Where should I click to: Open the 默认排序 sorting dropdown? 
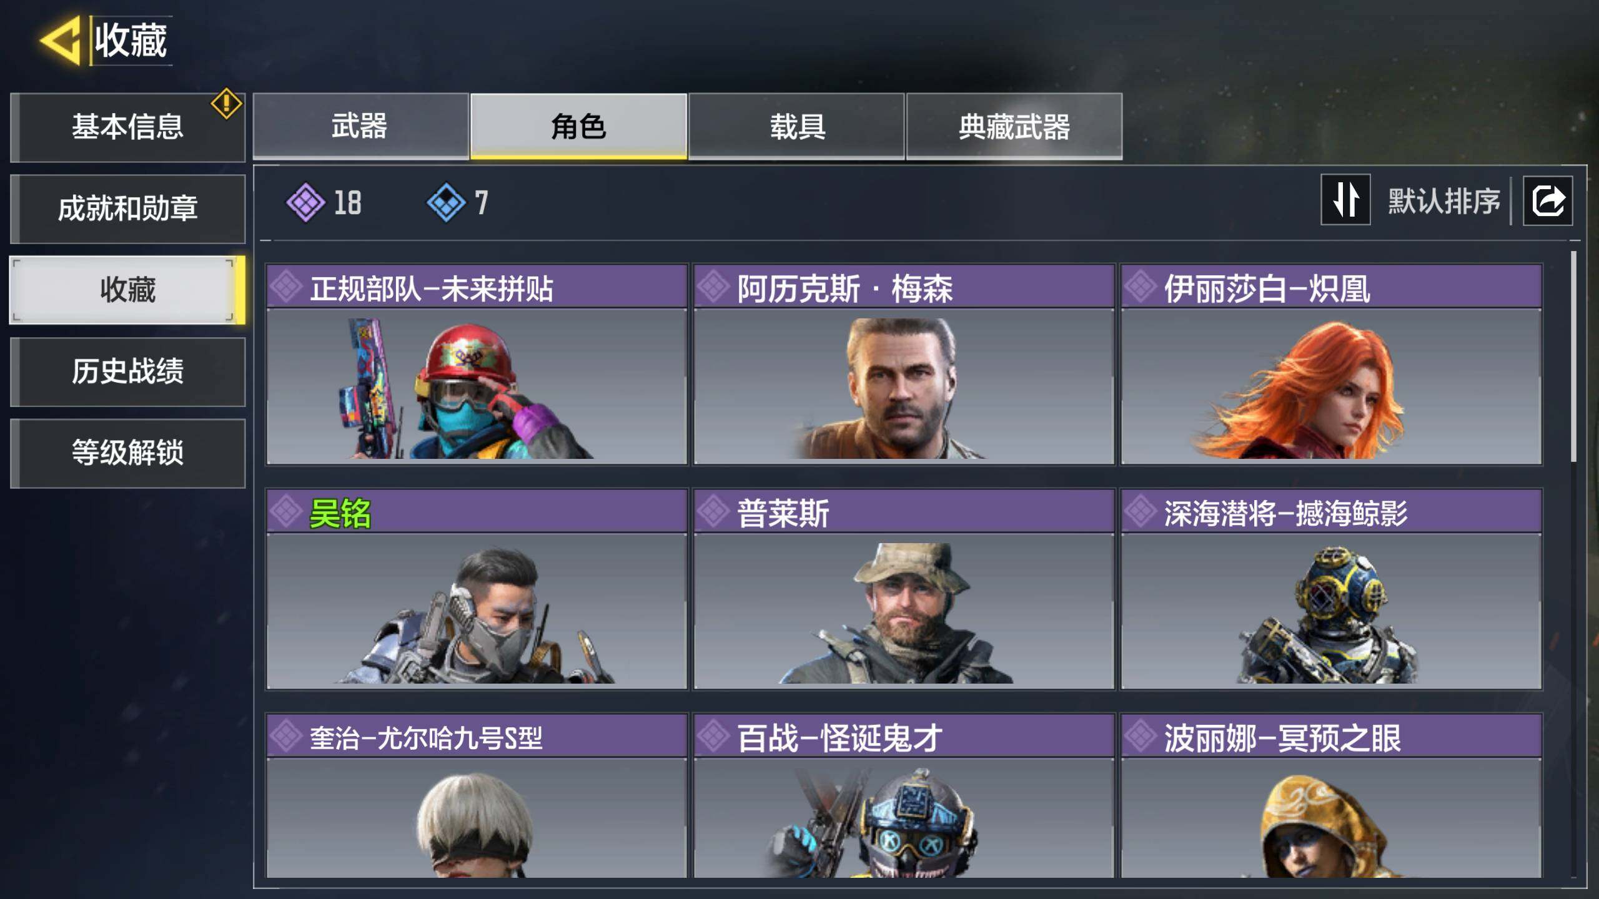[1443, 201]
